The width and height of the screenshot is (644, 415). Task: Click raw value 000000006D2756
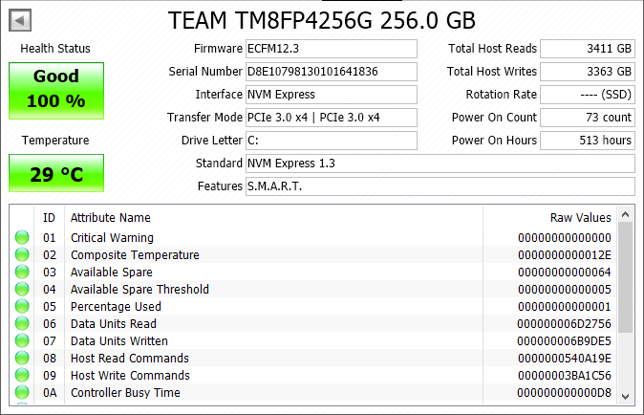[x=564, y=324]
